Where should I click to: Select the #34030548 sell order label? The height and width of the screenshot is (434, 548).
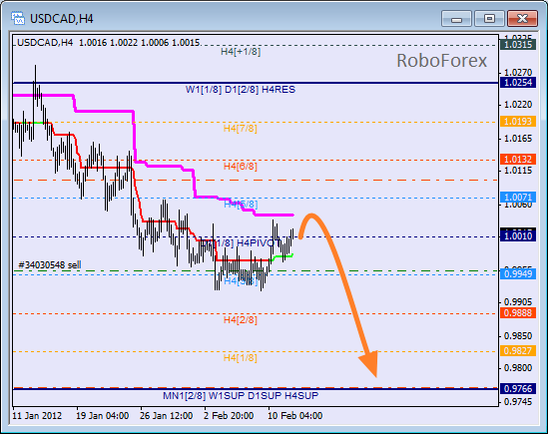pyautogui.click(x=49, y=265)
